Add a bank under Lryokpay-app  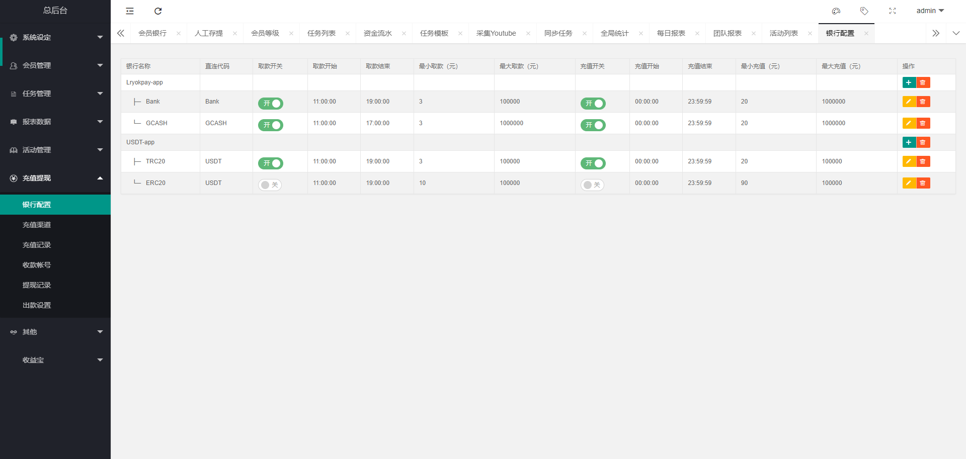click(x=909, y=83)
